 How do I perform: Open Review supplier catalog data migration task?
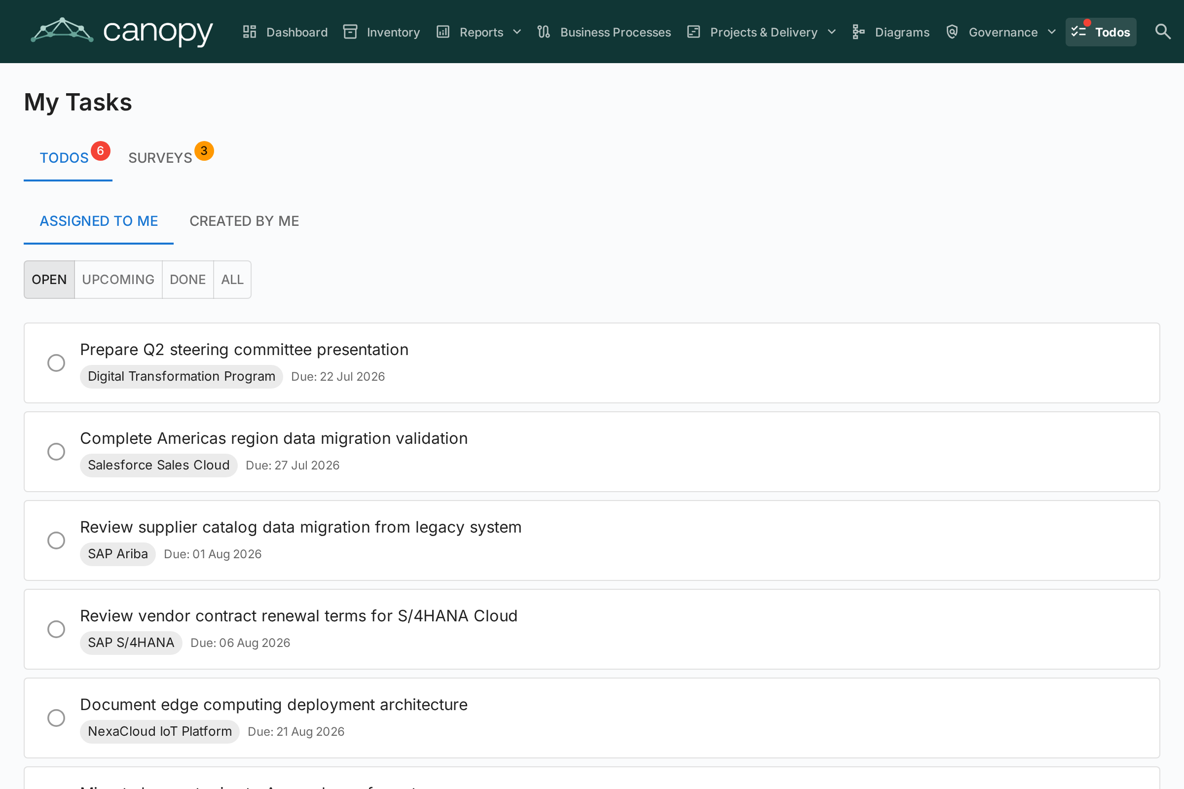300,527
